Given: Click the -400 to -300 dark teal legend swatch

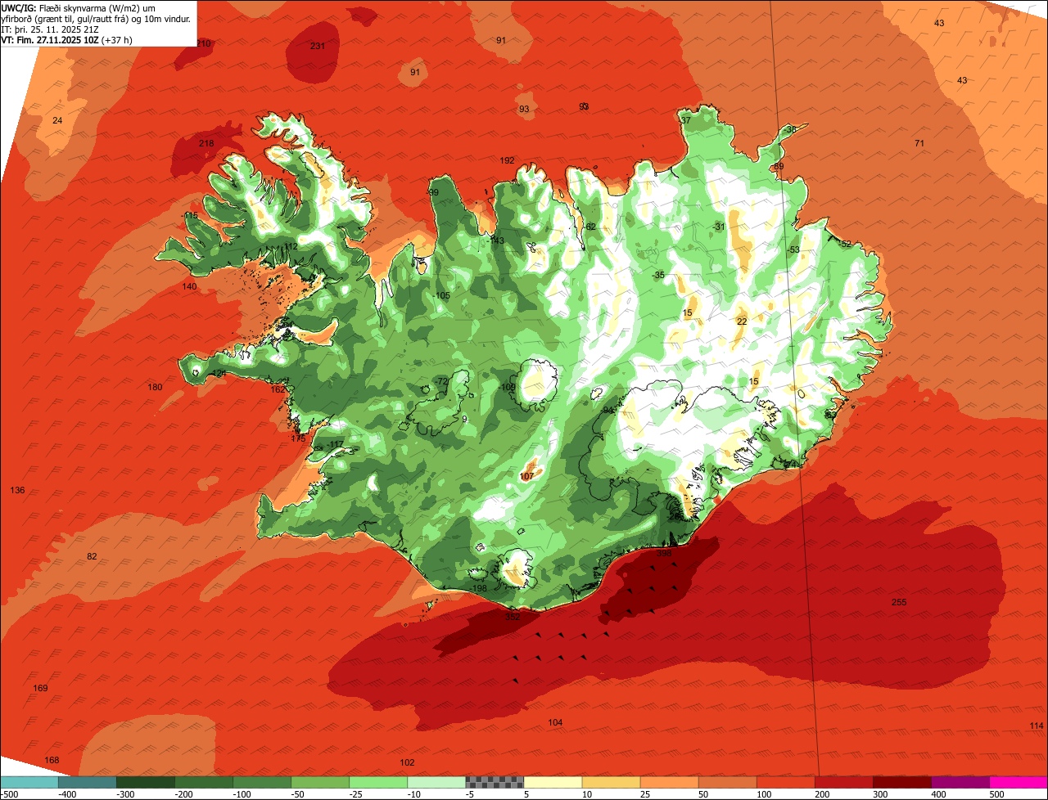Looking at the screenshot, I should click(x=87, y=782).
